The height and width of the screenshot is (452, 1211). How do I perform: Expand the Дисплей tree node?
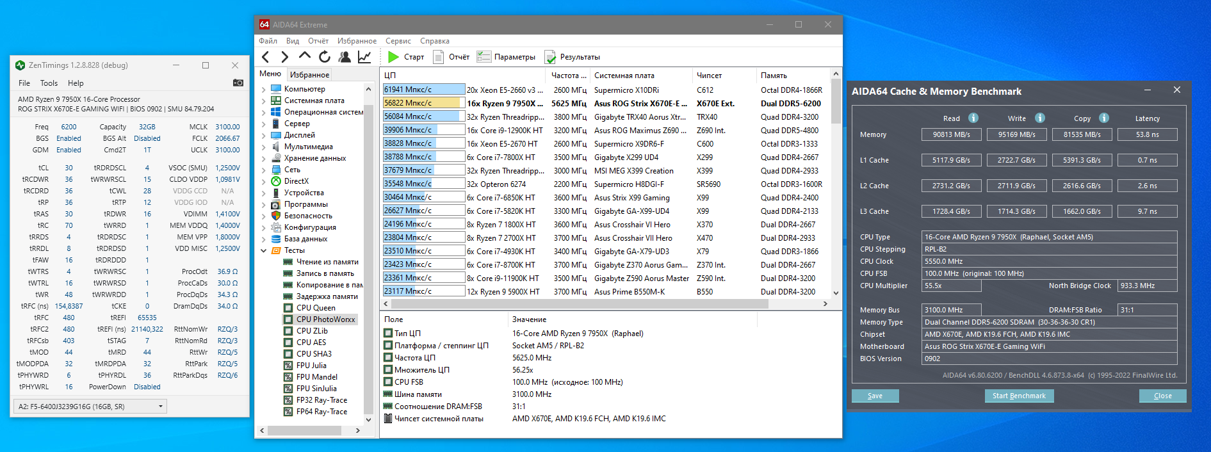point(263,135)
